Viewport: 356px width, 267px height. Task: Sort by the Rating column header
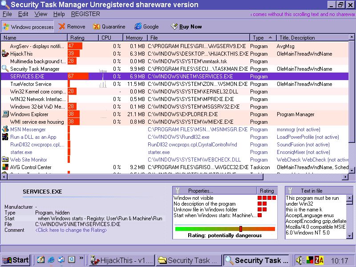(83, 38)
